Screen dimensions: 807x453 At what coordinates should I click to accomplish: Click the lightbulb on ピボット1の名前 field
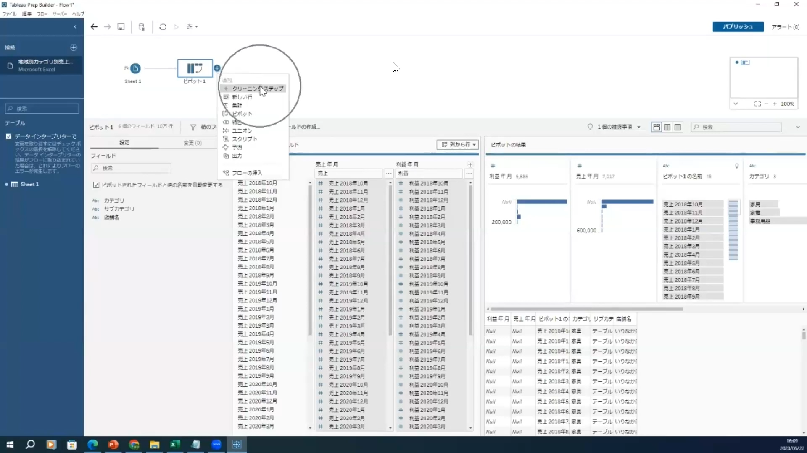[737, 166]
